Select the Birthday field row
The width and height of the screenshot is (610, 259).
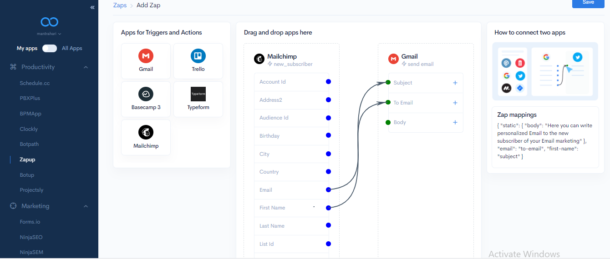point(291,136)
